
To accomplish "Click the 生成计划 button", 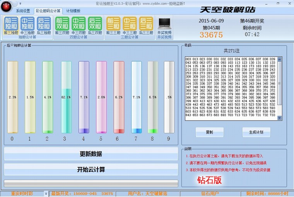I will pyautogui.click(x=256, y=132).
